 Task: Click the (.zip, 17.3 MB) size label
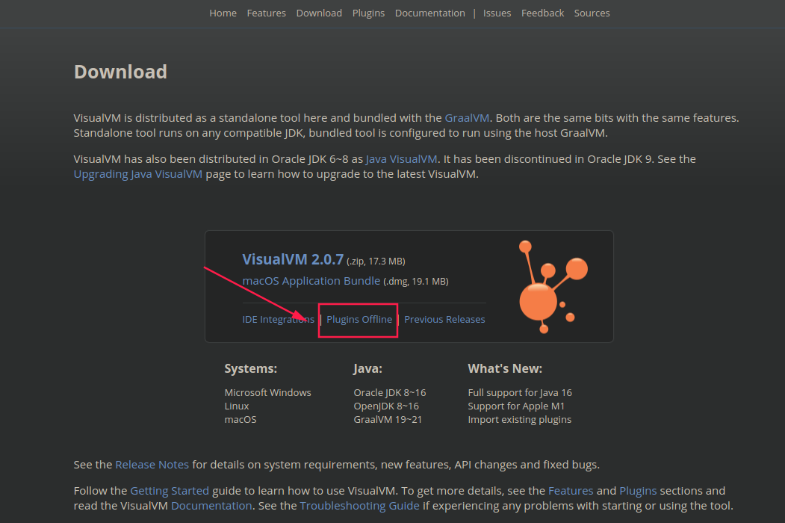coord(376,261)
